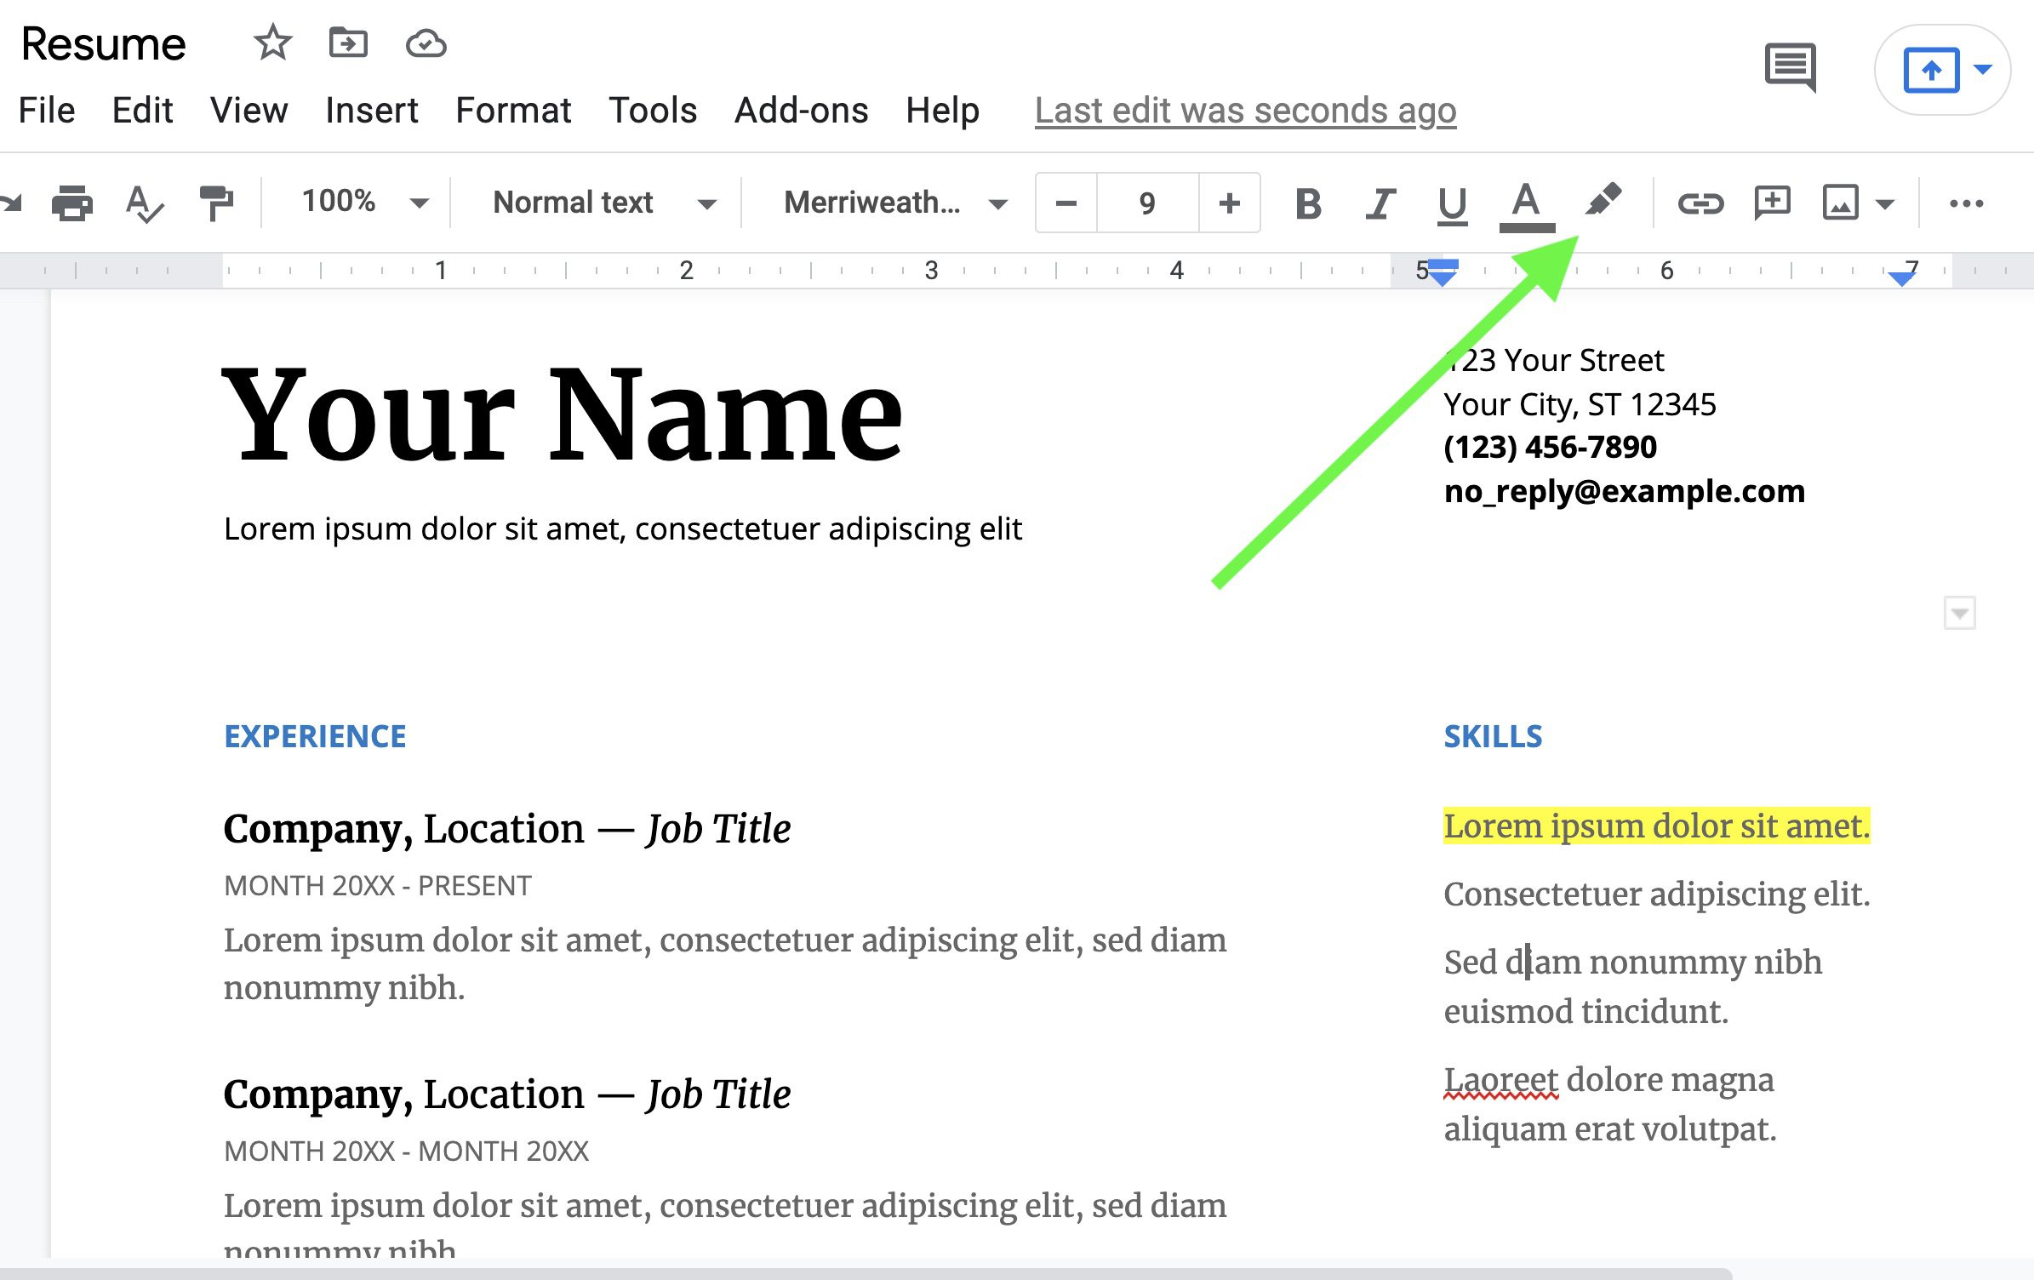
Task: Select the paint format tool
Action: pos(215,203)
